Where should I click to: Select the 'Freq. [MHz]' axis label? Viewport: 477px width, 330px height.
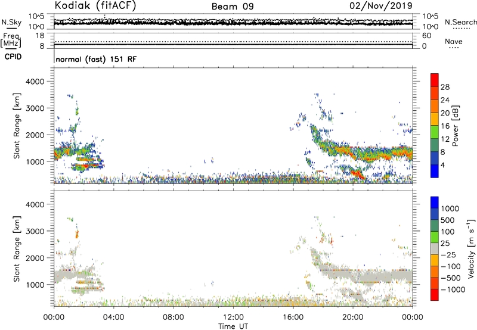11,40
